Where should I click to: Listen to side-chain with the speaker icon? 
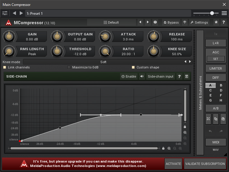click(142, 76)
